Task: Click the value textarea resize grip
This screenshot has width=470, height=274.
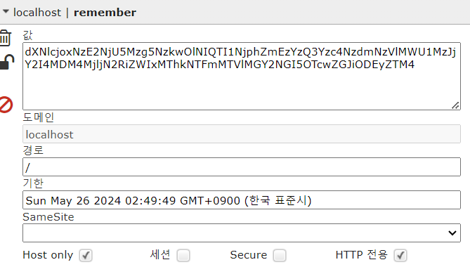Action: pos(455,105)
